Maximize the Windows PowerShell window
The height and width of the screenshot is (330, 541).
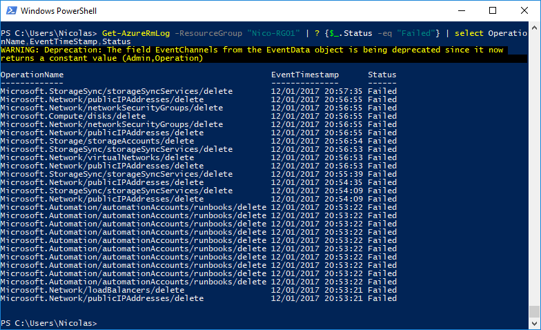(x=493, y=11)
